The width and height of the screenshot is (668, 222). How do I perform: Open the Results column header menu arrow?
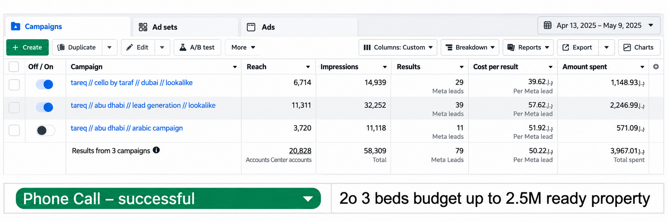point(461,67)
